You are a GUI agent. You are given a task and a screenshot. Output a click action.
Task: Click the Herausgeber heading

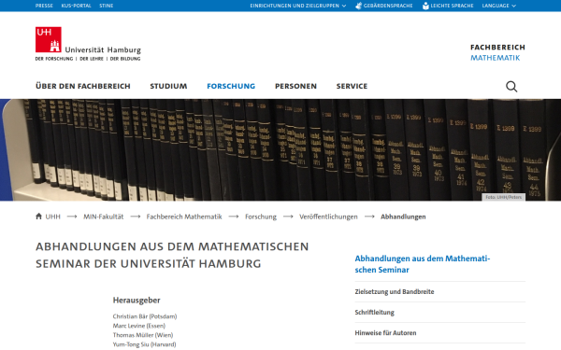click(x=137, y=300)
